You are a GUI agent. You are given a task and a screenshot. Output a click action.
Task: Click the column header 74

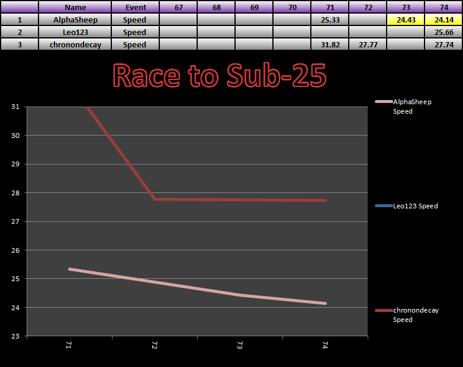[443, 7]
